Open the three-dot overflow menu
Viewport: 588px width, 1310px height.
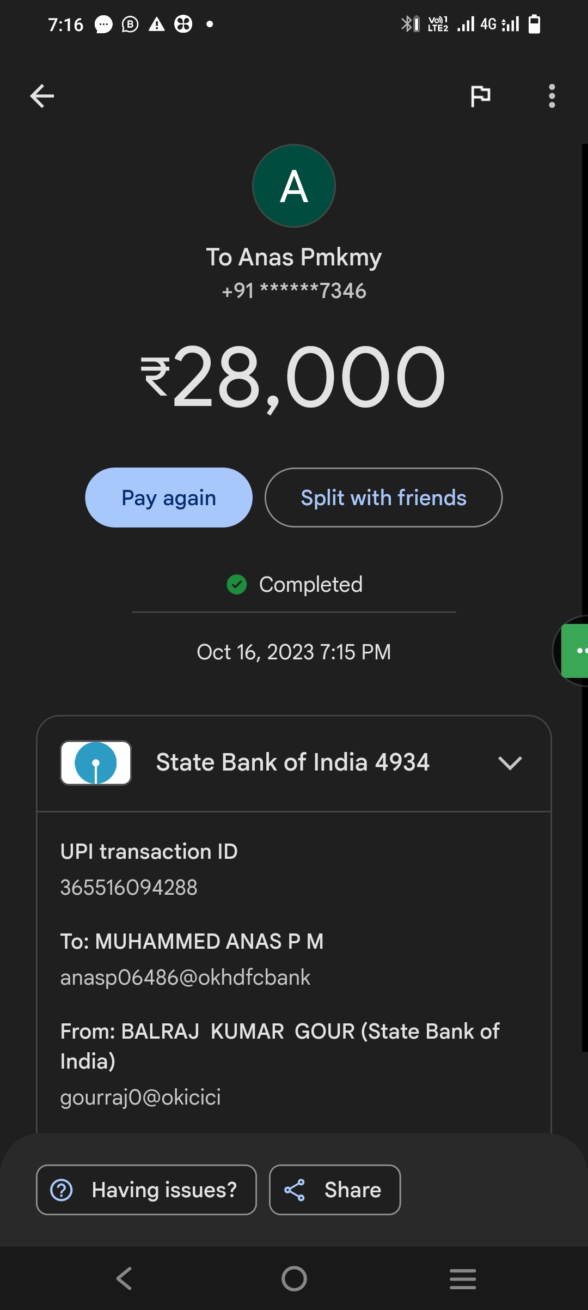pos(552,96)
